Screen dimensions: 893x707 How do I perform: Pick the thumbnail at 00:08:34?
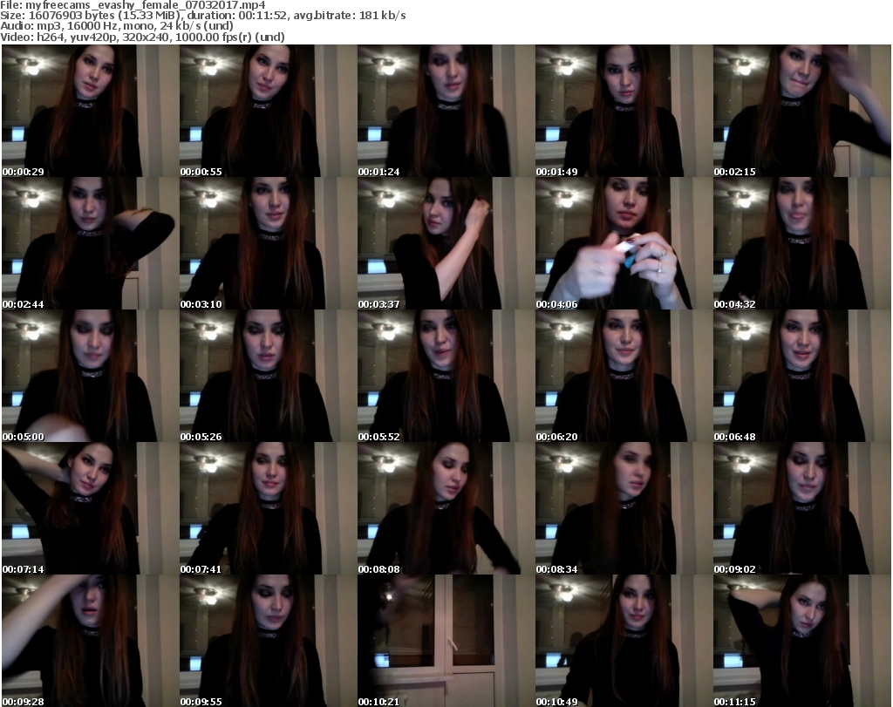coord(624,508)
